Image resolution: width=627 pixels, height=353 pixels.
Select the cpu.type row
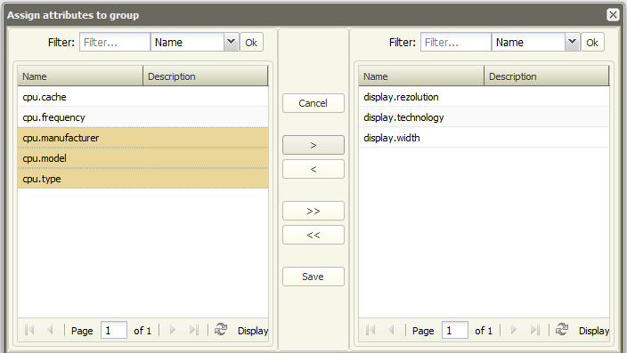[142, 179]
